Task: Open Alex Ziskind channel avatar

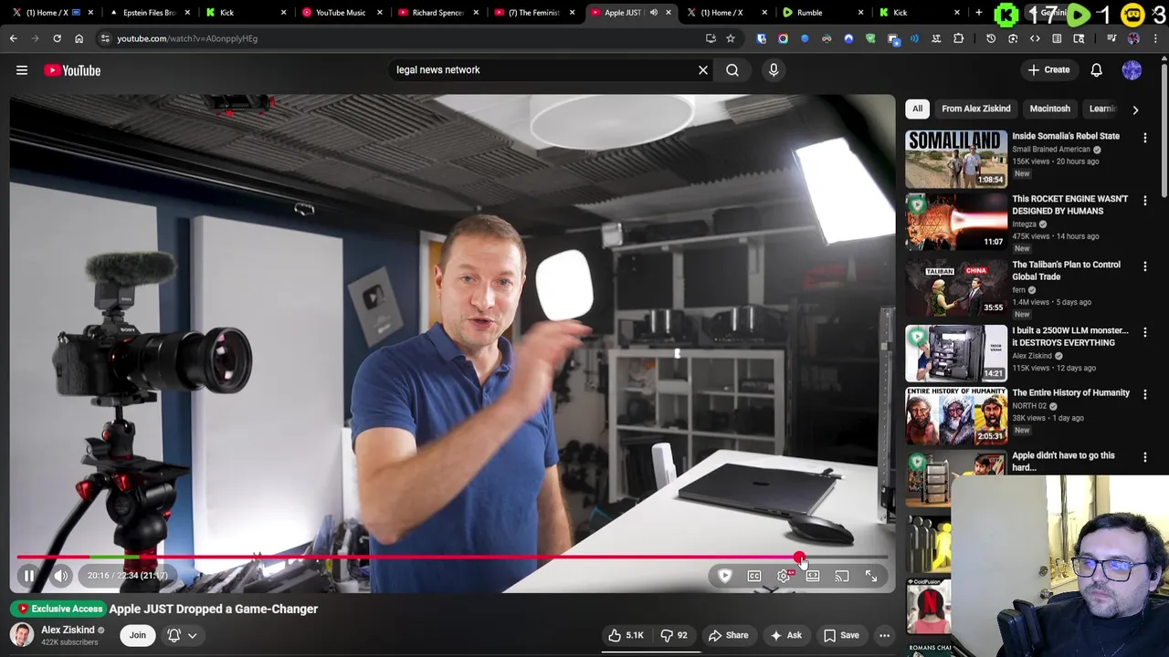Action: pyautogui.click(x=22, y=635)
